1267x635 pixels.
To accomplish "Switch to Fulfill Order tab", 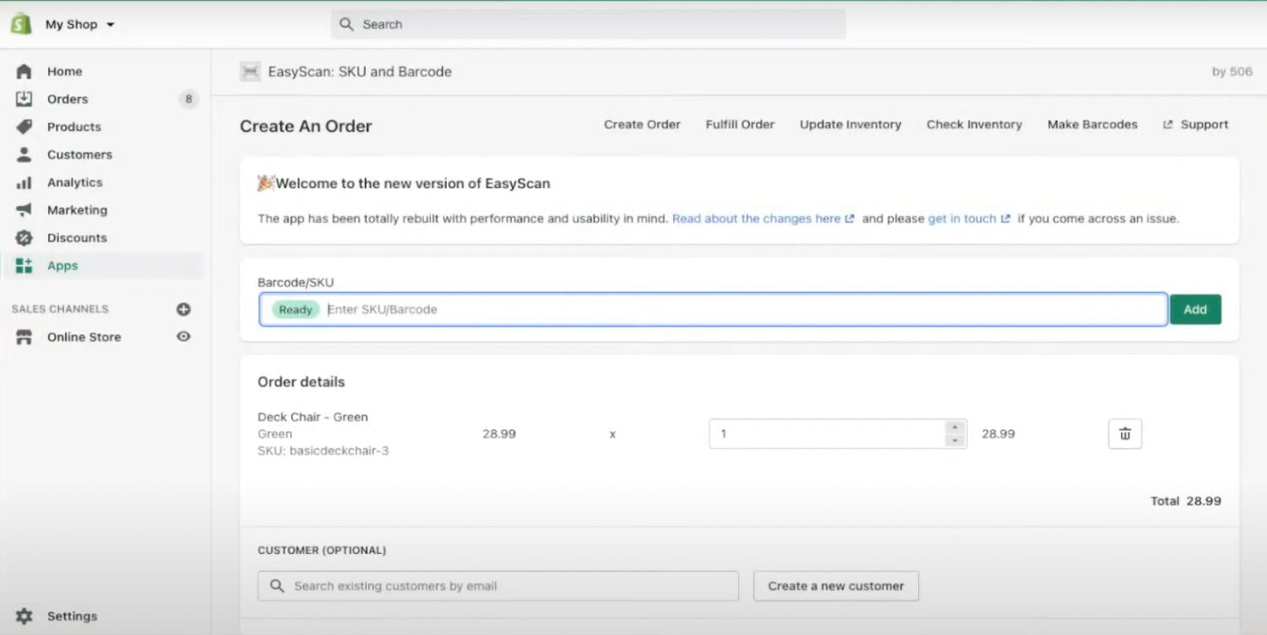I will (740, 124).
